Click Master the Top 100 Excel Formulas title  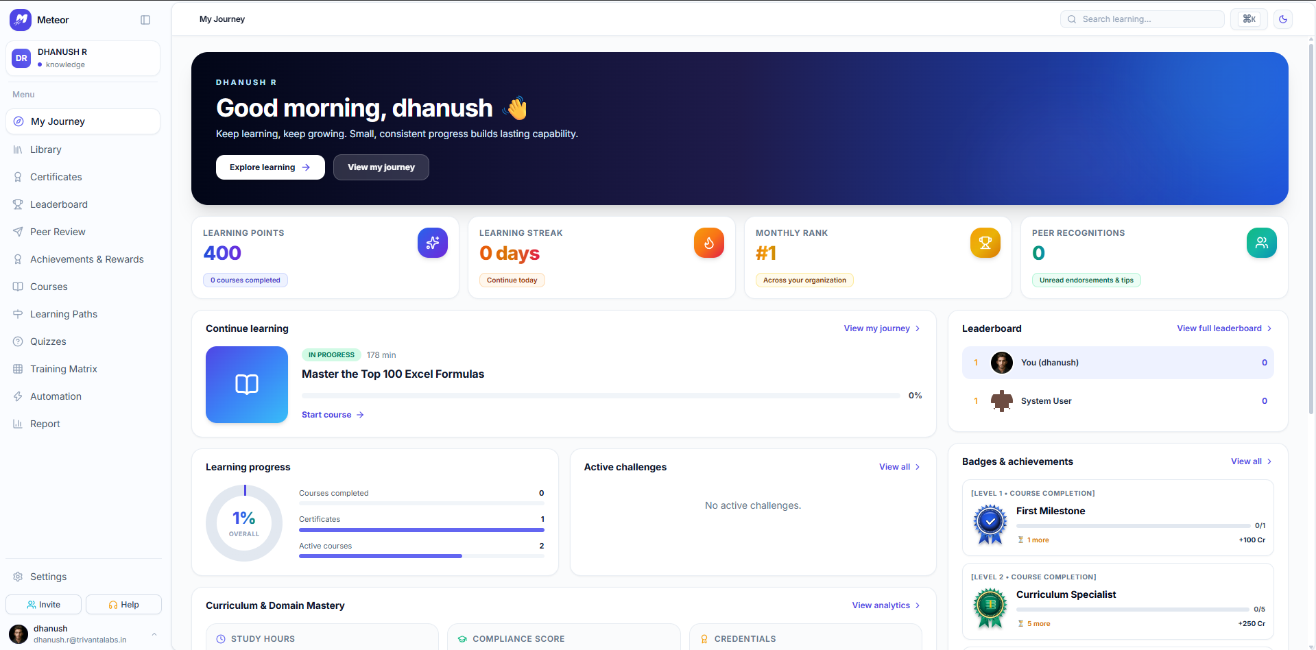pyautogui.click(x=393, y=374)
